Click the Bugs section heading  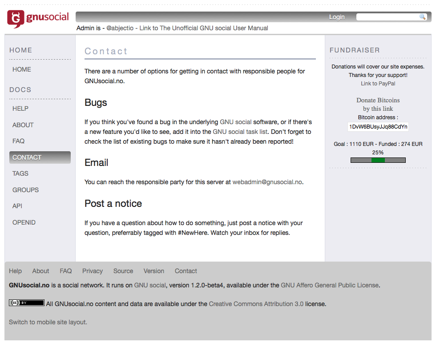click(x=96, y=103)
